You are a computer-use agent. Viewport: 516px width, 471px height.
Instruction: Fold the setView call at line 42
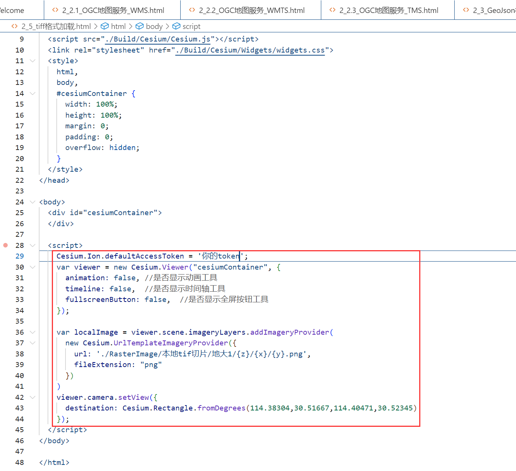(x=33, y=397)
